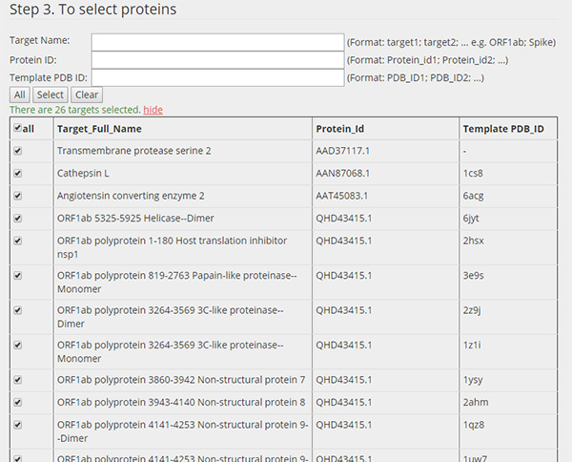This screenshot has width=572, height=462.
Task: Uncheck the Cathepsin L checkbox
Action: pyautogui.click(x=17, y=173)
